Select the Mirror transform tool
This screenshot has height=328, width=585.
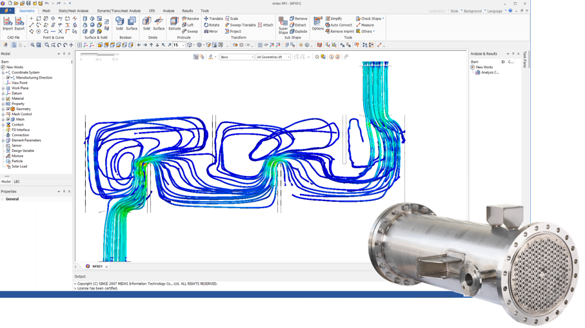point(211,32)
